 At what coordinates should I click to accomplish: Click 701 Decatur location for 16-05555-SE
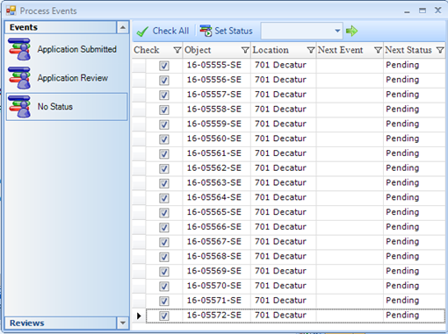280,65
